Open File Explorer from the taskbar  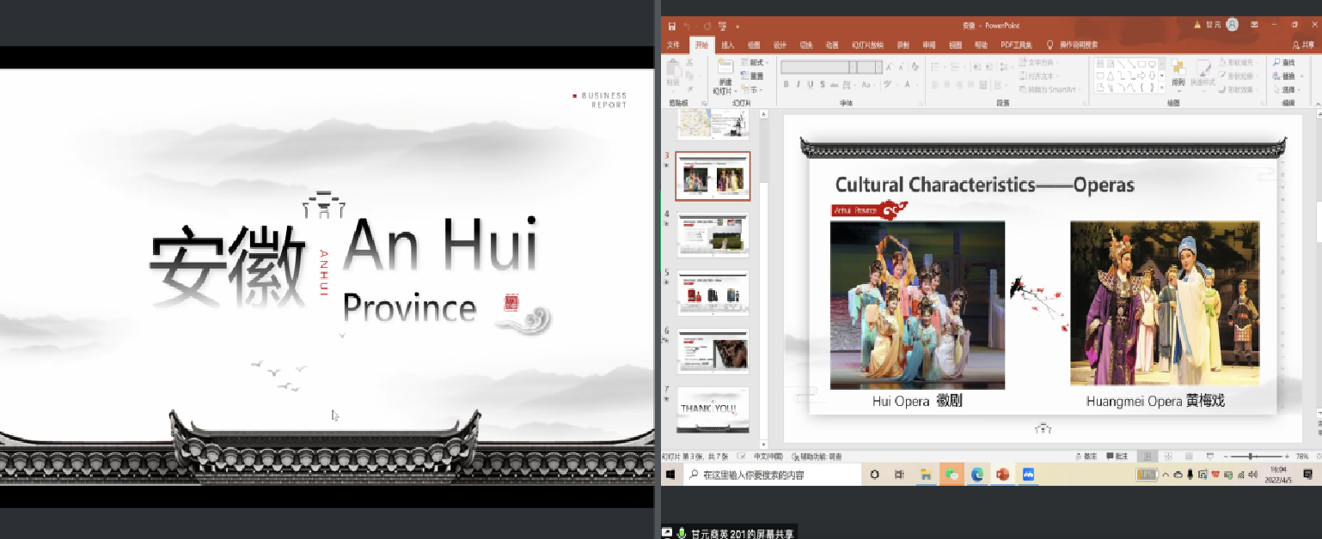[926, 475]
